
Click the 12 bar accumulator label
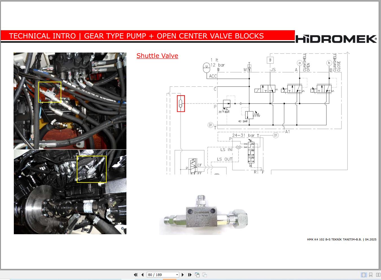tap(218, 65)
